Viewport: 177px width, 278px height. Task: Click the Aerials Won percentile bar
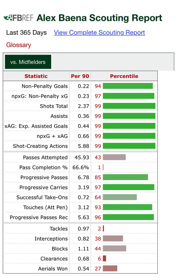[110, 268]
